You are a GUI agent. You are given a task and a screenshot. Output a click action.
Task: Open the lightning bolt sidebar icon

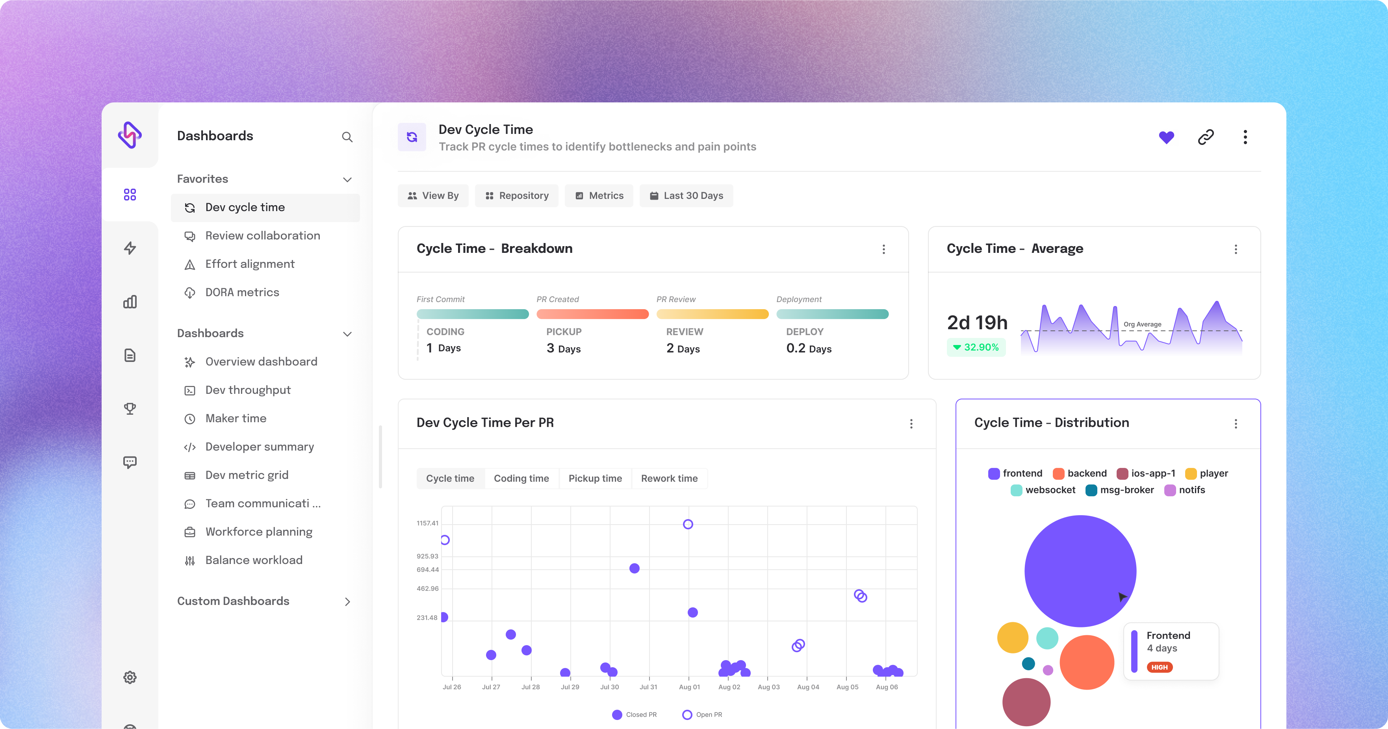130,248
